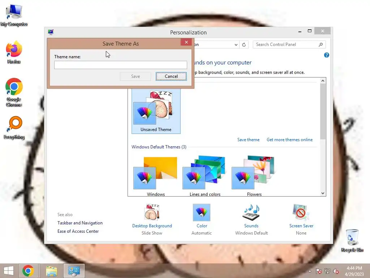This screenshot has width=370, height=278.
Task: Expand the address bar dropdown arrow
Action: 236,45
